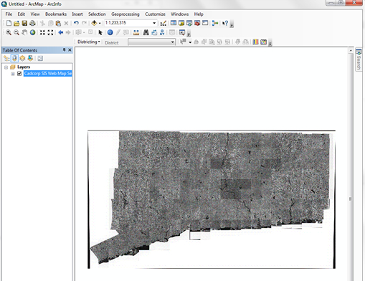This screenshot has height=281, width=365.
Task: Open the Windows menu
Action: [179, 14]
